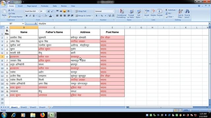
Task: Open Windows Start button
Action: click(x=4, y=115)
